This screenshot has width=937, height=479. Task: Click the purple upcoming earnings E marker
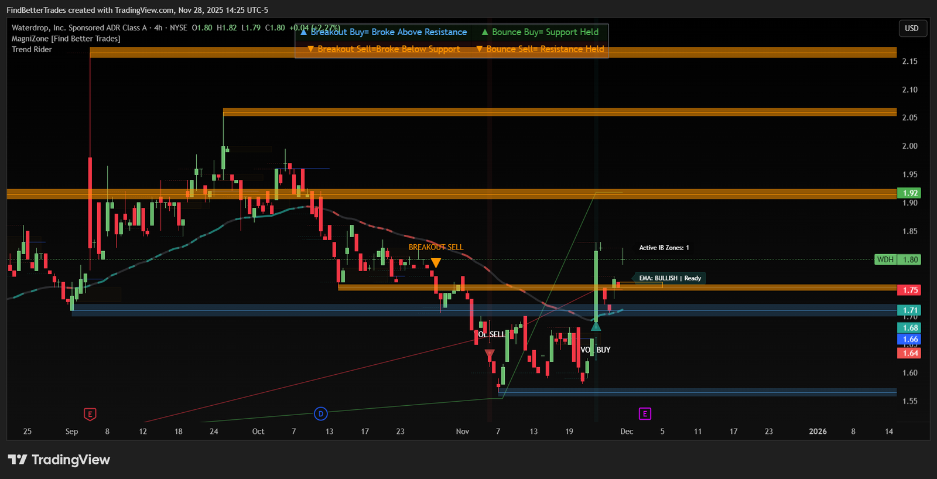pyautogui.click(x=645, y=414)
